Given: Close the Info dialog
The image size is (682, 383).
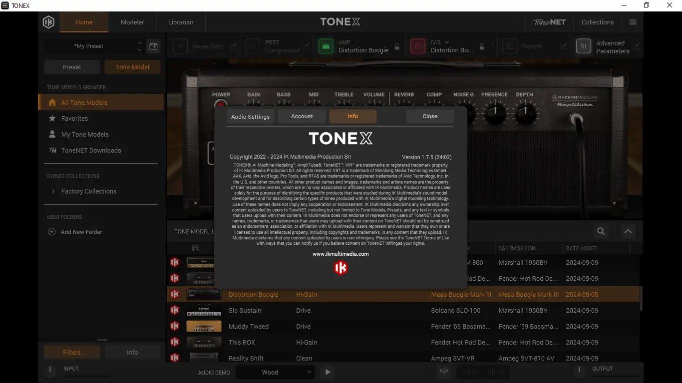Looking at the screenshot, I should coord(430,116).
